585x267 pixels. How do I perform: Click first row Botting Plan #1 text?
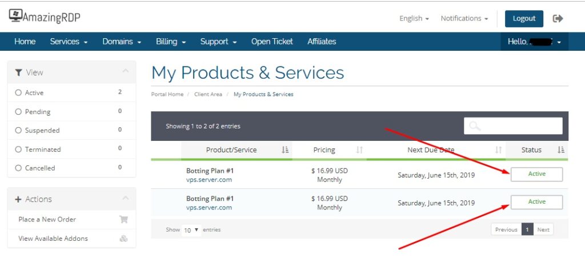point(210,171)
